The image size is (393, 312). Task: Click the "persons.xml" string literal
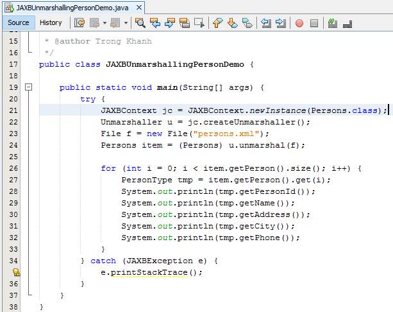226,134
